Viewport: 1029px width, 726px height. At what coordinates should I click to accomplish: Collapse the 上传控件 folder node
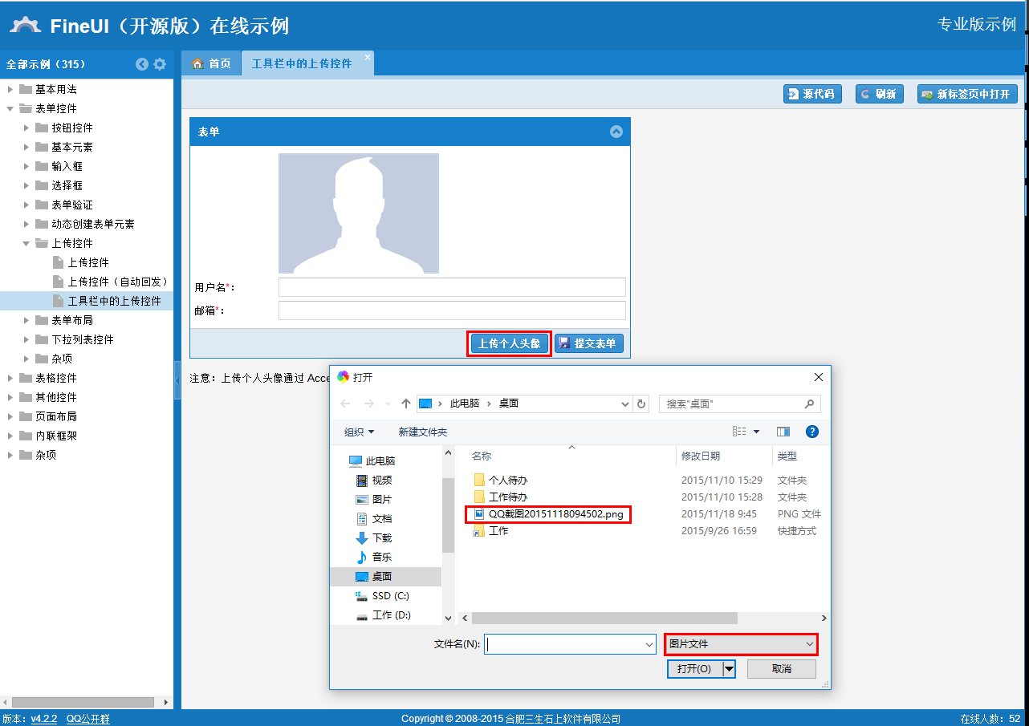(26, 243)
